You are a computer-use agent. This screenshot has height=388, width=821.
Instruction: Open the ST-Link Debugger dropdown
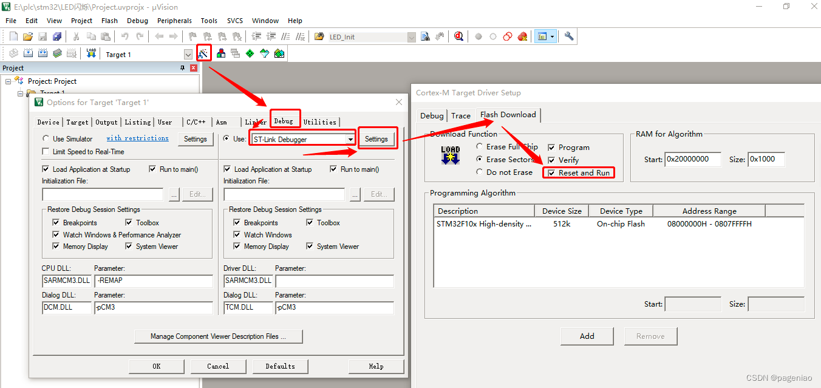350,140
